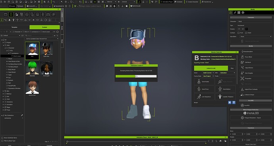Click the blue shield toggle next to Morph
The image size is (274, 146).
(230, 102)
